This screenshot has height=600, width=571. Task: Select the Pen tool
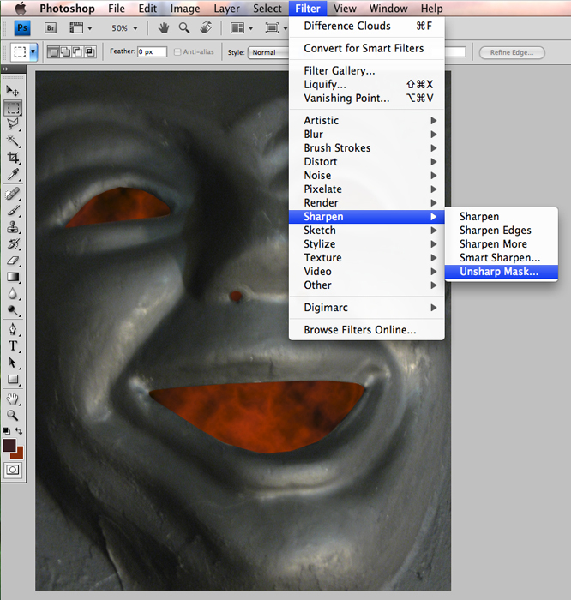(x=13, y=329)
